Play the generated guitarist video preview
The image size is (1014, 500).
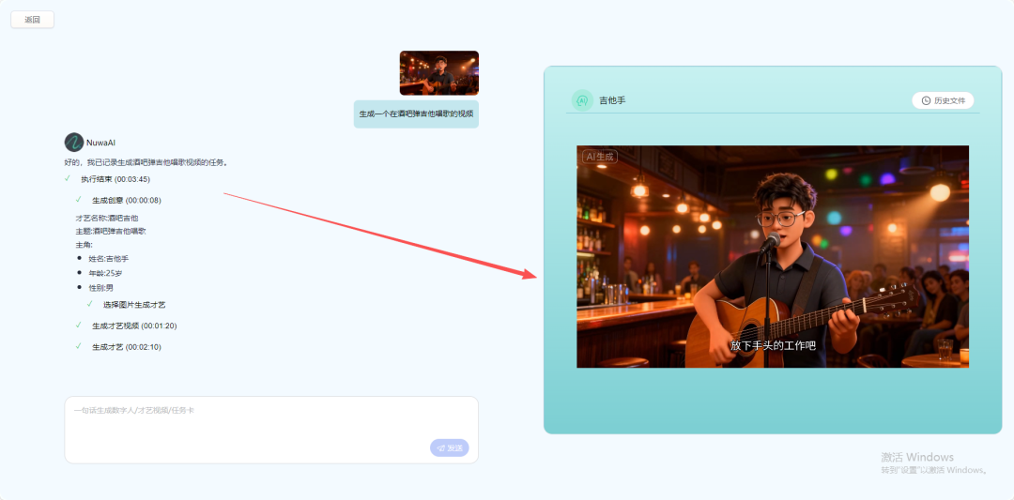tap(772, 256)
